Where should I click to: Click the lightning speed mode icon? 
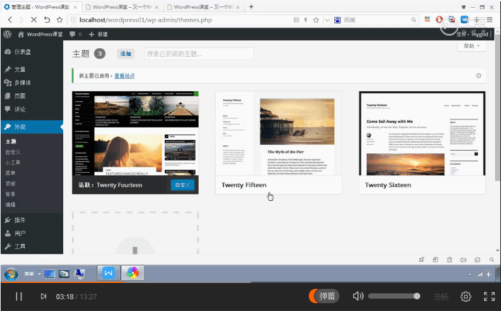[x=306, y=20]
